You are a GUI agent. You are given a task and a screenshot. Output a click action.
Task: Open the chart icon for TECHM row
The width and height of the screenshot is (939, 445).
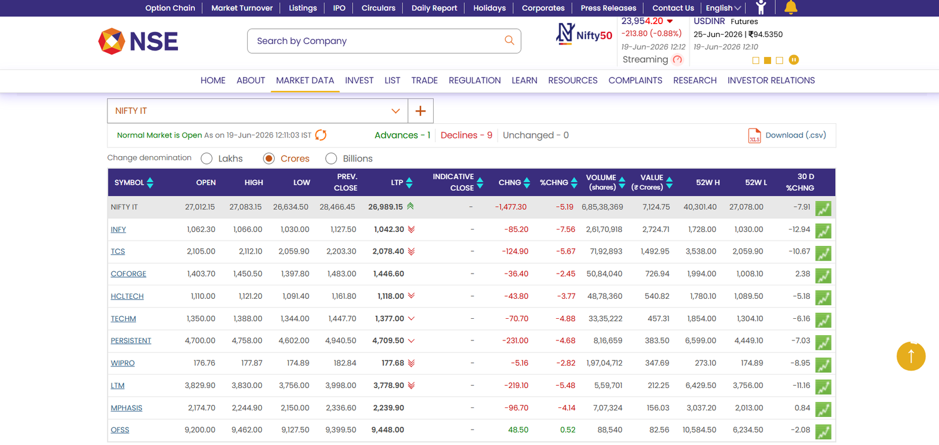[823, 320]
